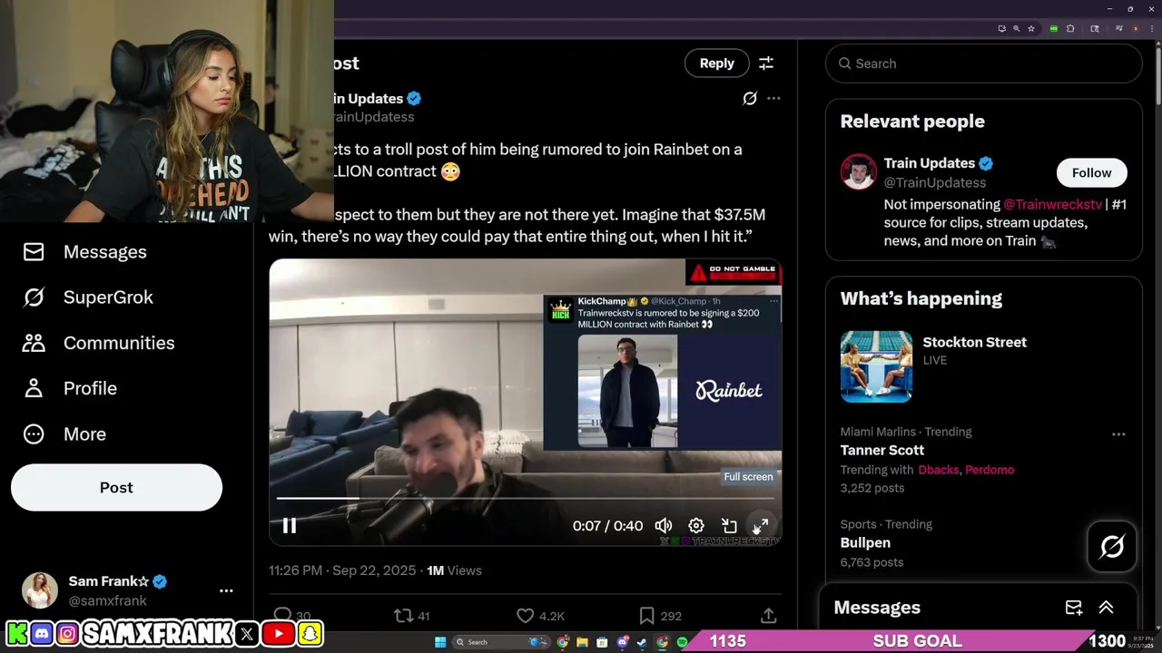Click Sam Frank profile avatar
1162x653 pixels.
[x=40, y=590]
